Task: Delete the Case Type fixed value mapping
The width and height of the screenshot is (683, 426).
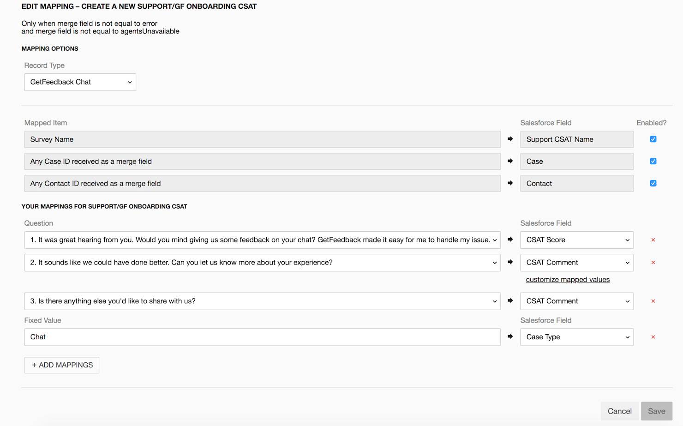Action: [x=653, y=337]
